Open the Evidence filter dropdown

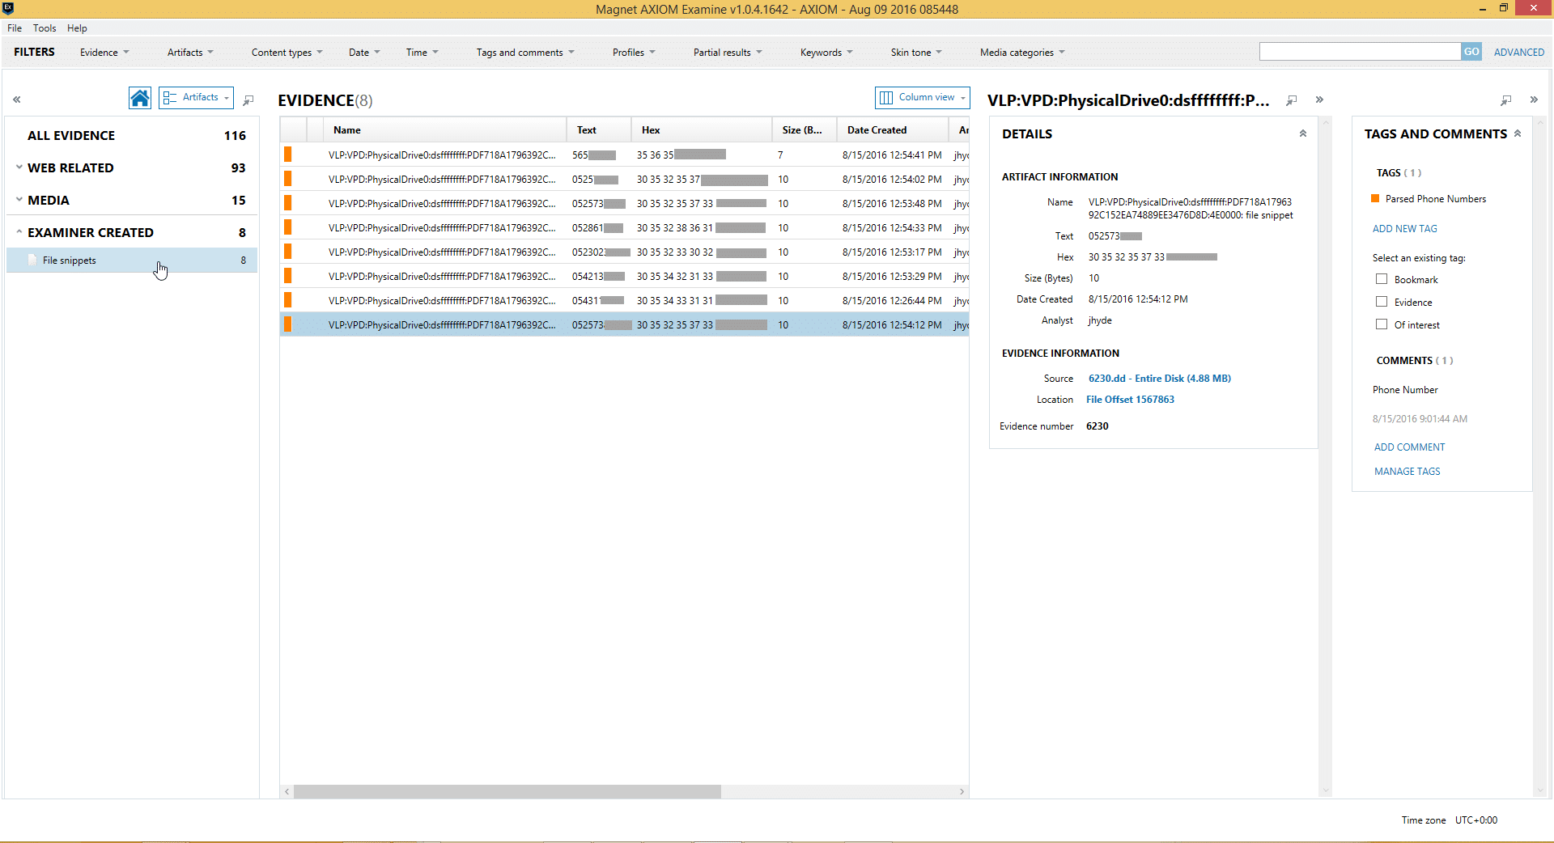[104, 53]
